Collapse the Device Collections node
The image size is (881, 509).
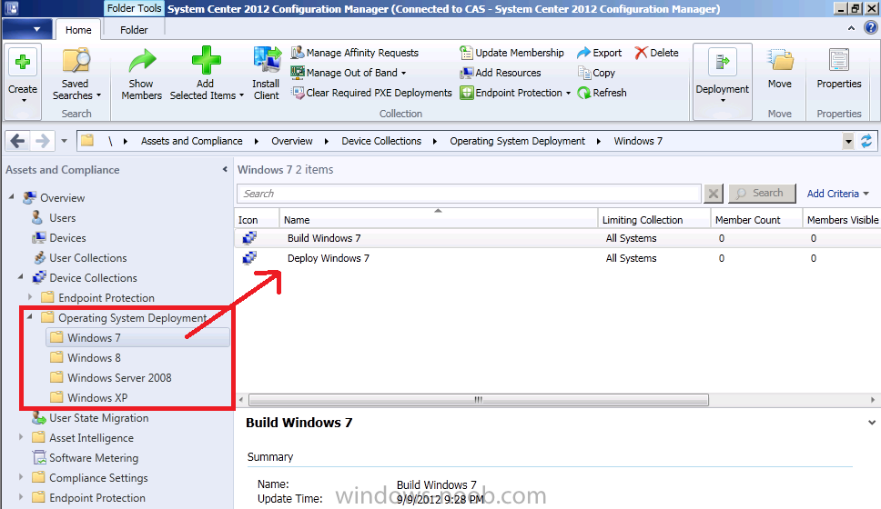[x=21, y=276]
